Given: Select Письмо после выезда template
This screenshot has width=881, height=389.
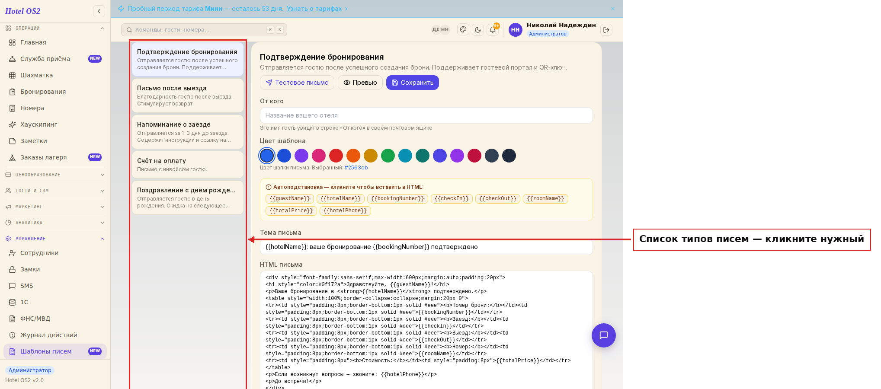Looking at the screenshot, I should [188, 96].
